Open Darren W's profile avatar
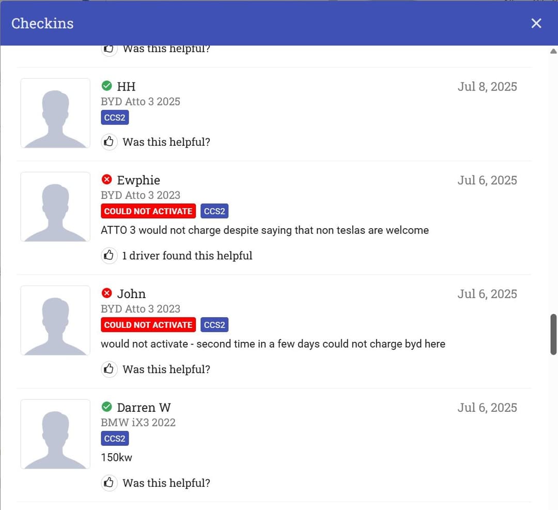This screenshot has width=558, height=510. [55, 434]
